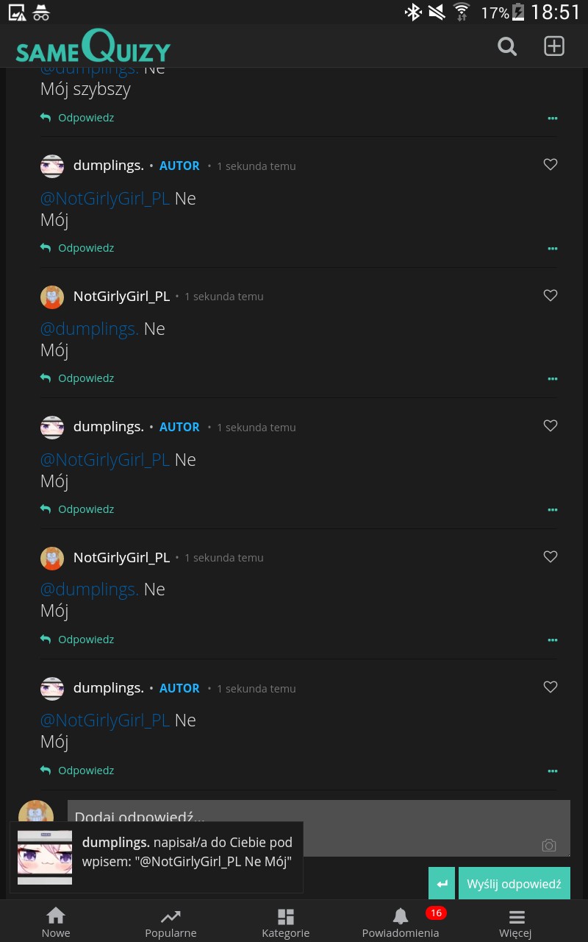The height and width of the screenshot is (942, 588).
Task: Open the dumplings. notification popup
Action: click(x=156, y=857)
